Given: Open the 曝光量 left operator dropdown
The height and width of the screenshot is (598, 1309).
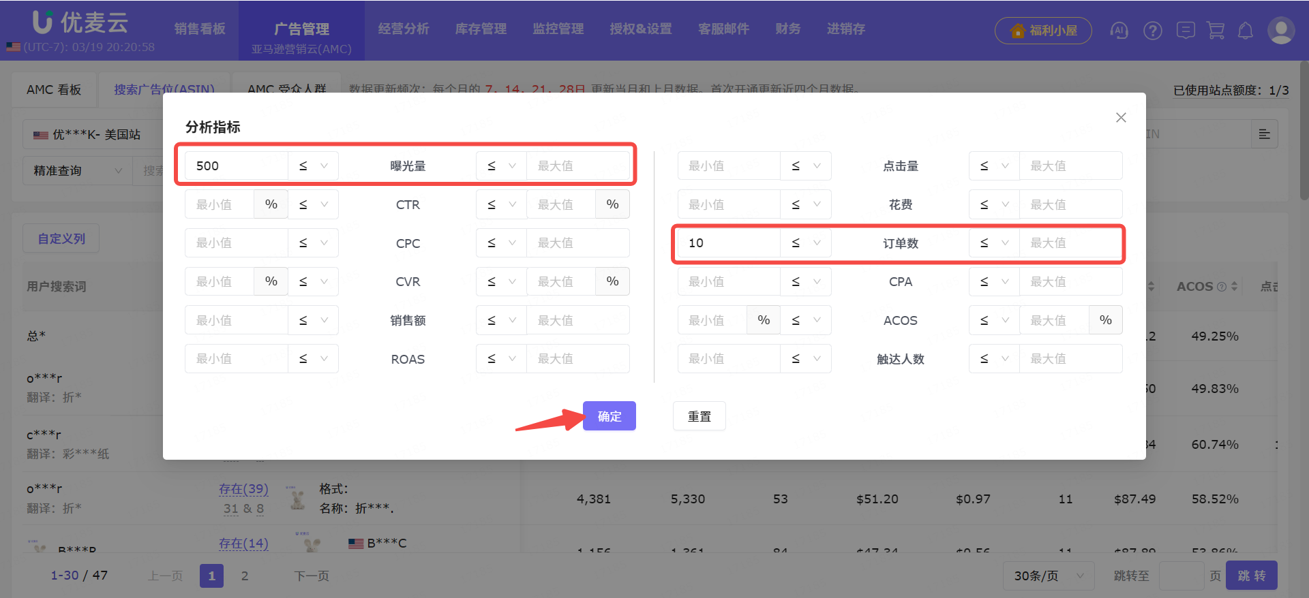Looking at the screenshot, I should point(313,166).
